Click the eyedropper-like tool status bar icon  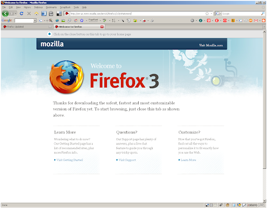[x=221, y=205]
